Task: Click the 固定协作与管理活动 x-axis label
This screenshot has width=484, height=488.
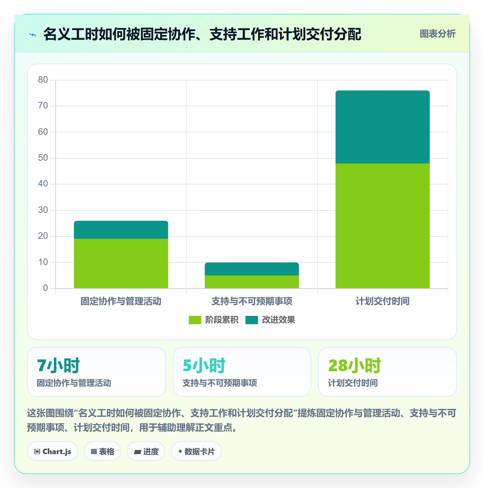Action: [x=121, y=301]
